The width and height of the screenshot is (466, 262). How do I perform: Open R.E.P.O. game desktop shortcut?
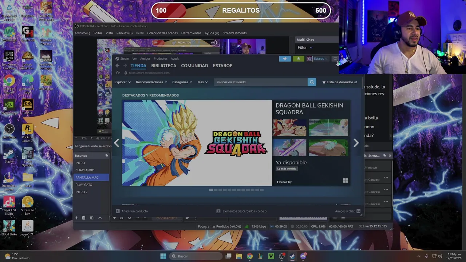tap(27, 107)
